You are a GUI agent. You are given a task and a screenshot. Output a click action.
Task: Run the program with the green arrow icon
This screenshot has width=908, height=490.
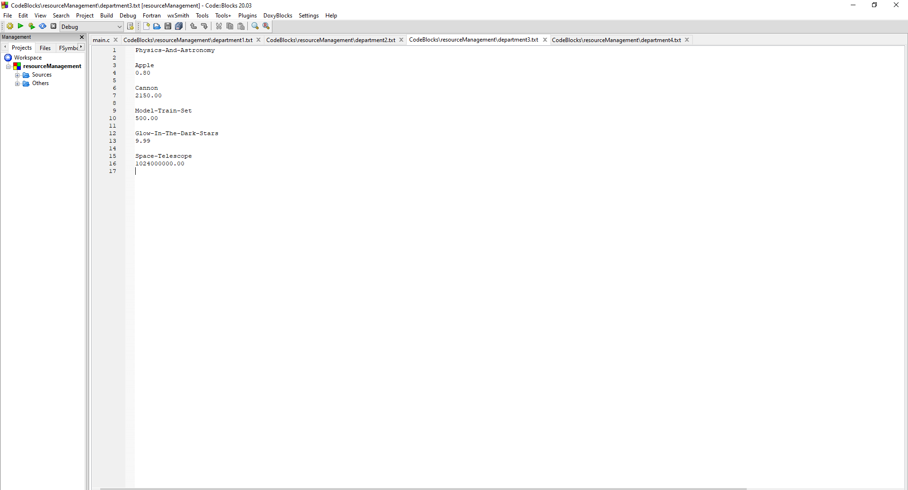(20, 26)
